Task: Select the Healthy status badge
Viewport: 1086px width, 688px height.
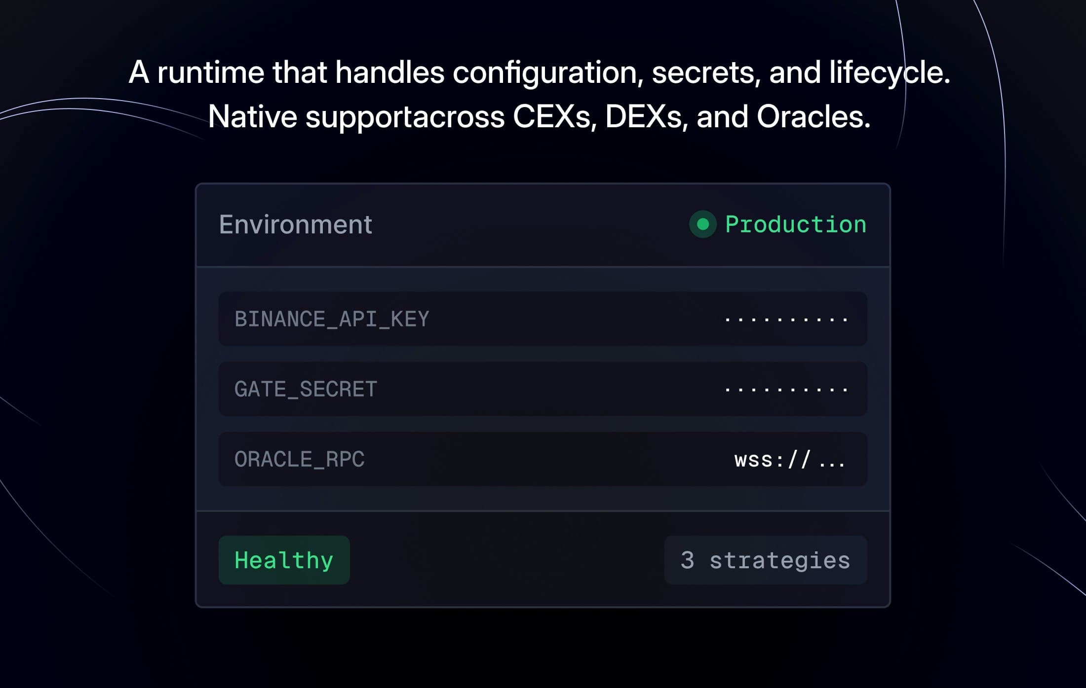Action: click(284, 559)
